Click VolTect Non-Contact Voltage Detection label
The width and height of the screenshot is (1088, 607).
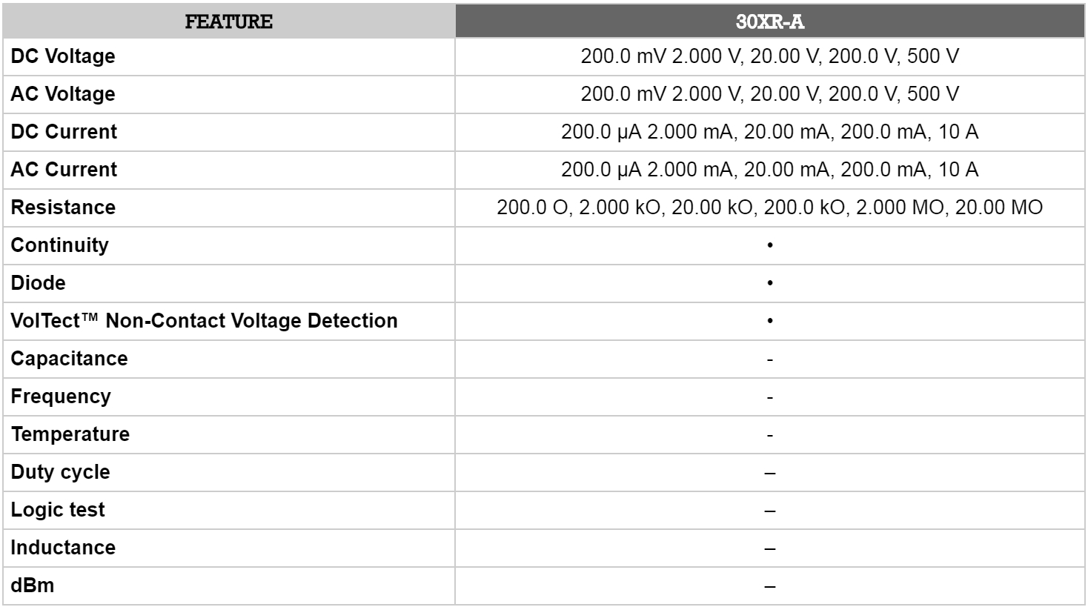coord(204,321)
